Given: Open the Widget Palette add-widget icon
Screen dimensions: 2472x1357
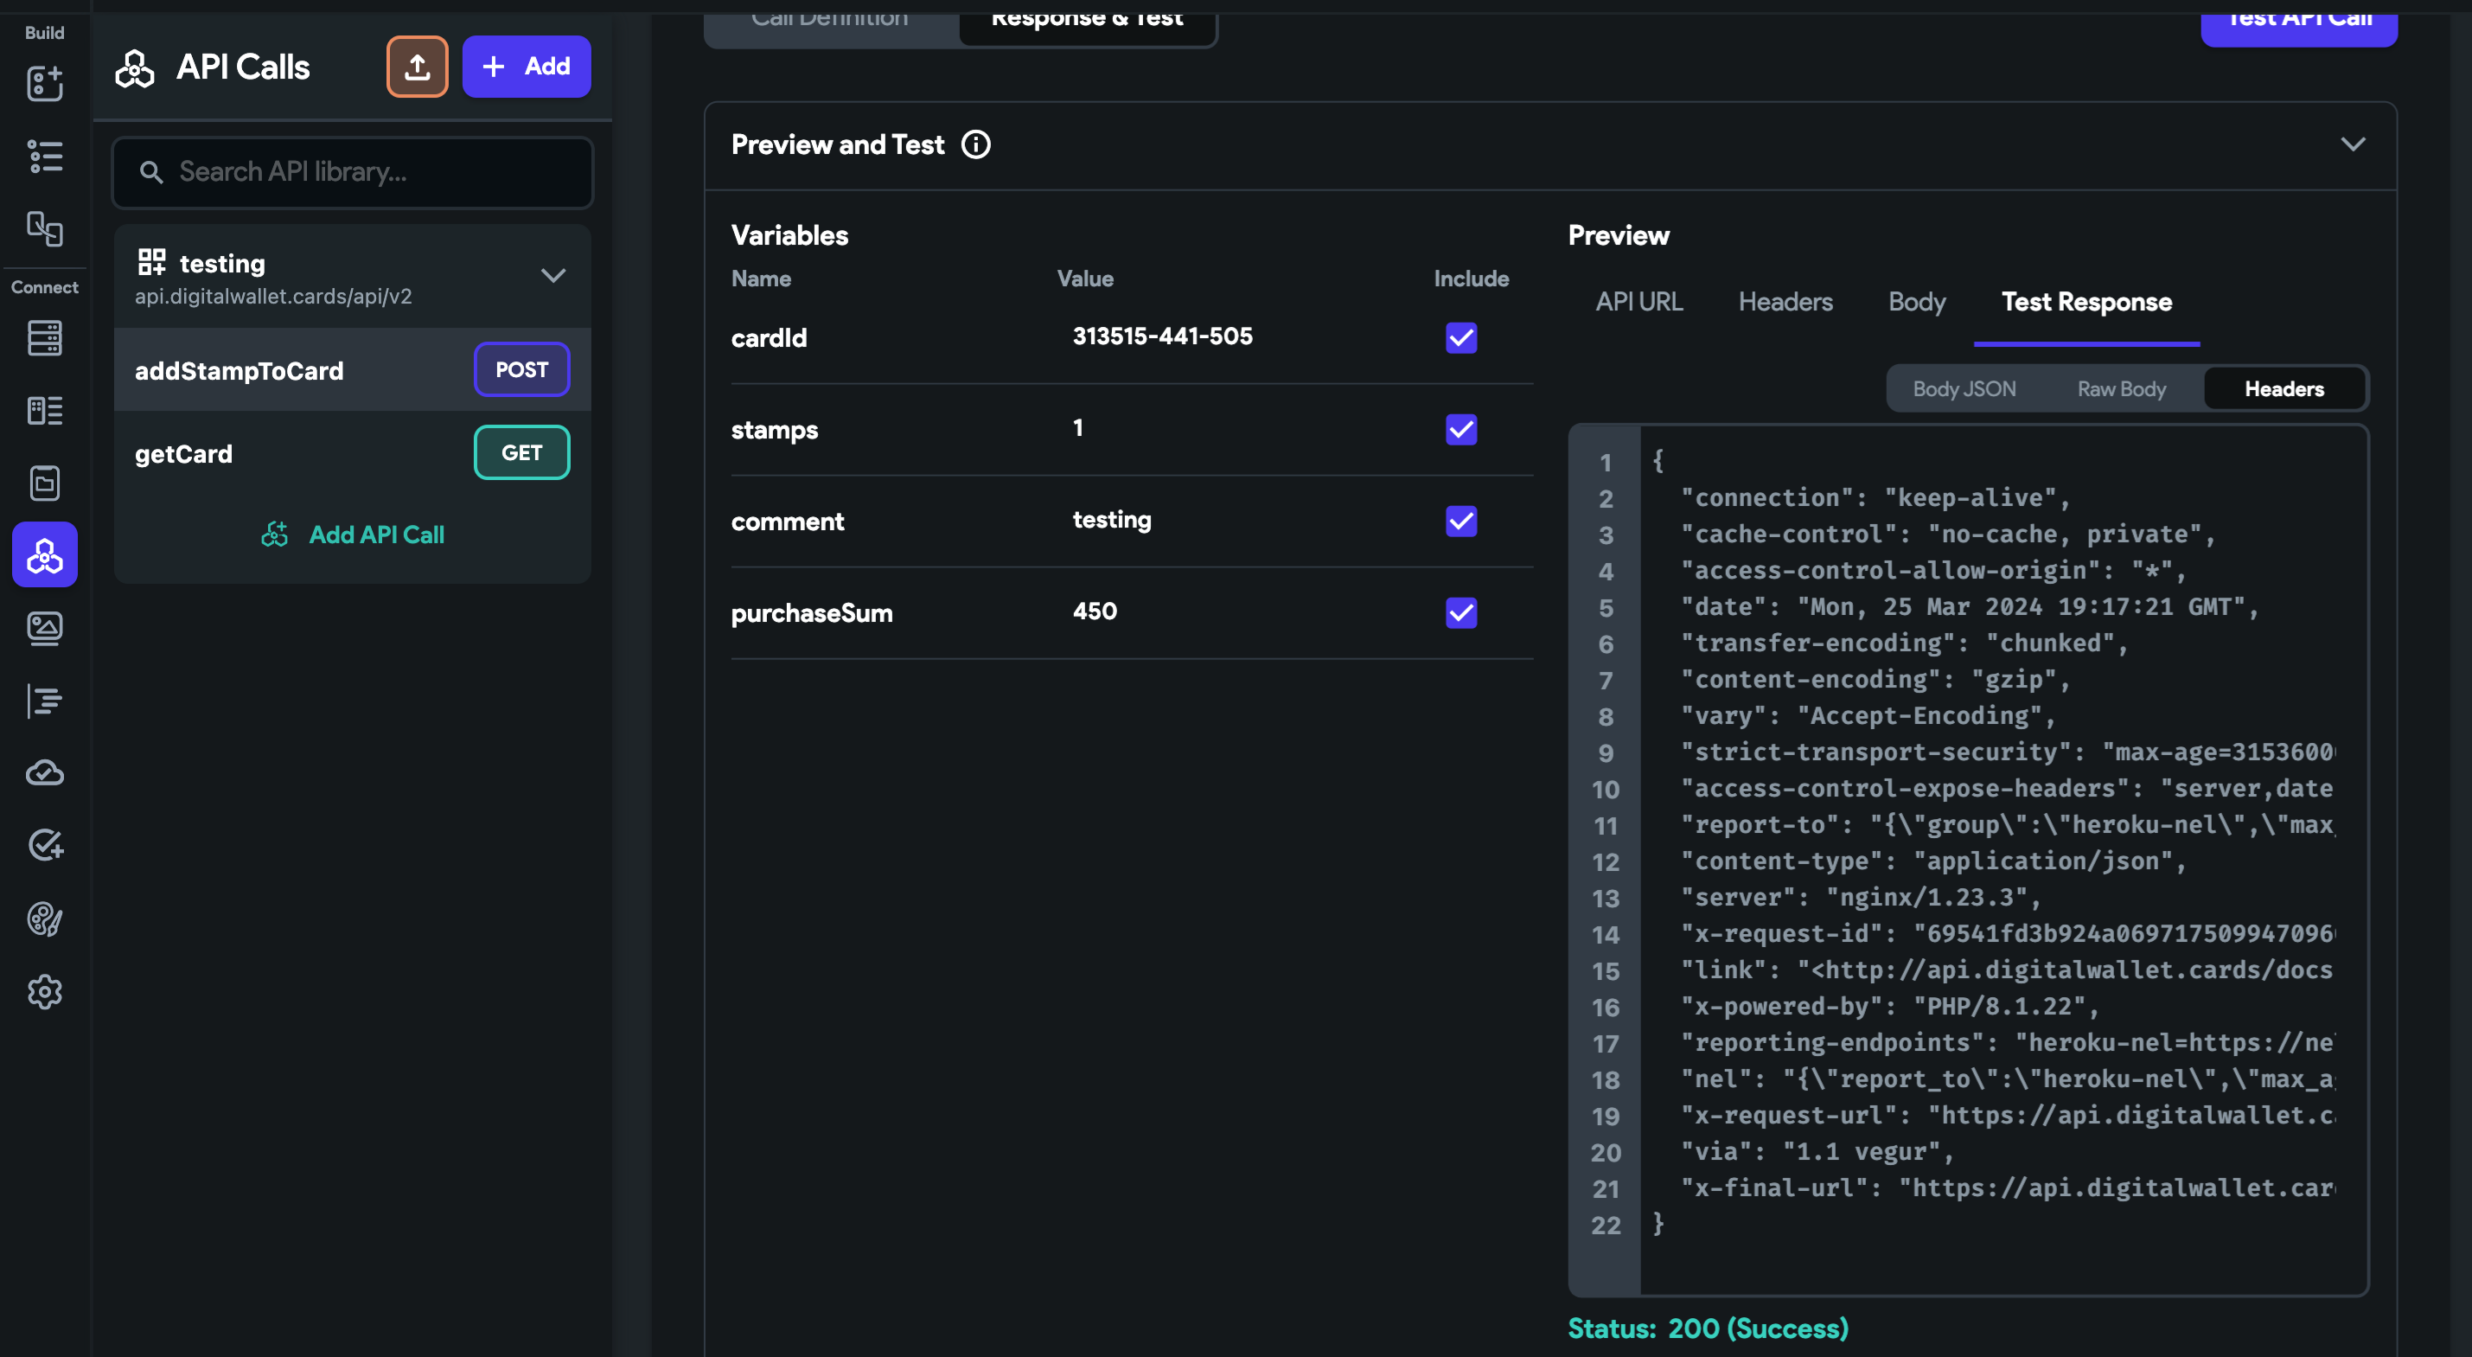Looking at the screenshot, I should tap(44, 84).
